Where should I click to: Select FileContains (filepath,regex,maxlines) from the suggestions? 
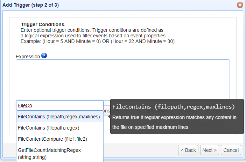pos(59,117)
